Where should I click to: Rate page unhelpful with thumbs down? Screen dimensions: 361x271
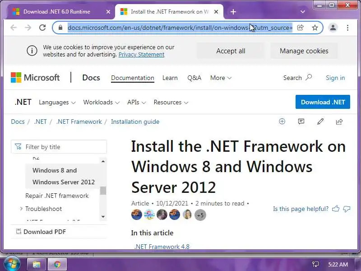click(347, 209)
